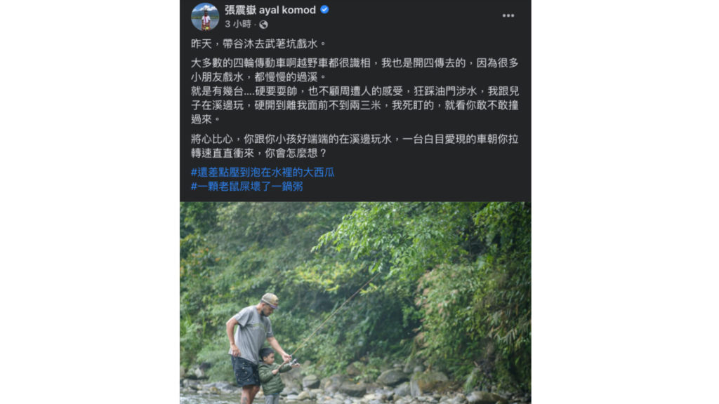Open the attached river fishing photo

click(355, 303)
